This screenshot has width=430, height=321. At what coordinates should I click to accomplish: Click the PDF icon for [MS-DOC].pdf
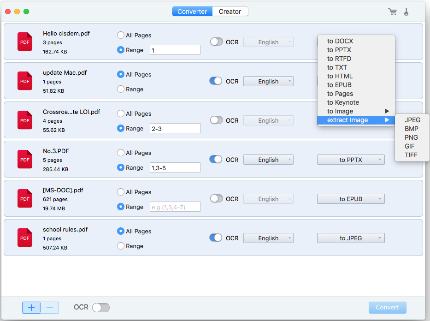tap(24, 198)
